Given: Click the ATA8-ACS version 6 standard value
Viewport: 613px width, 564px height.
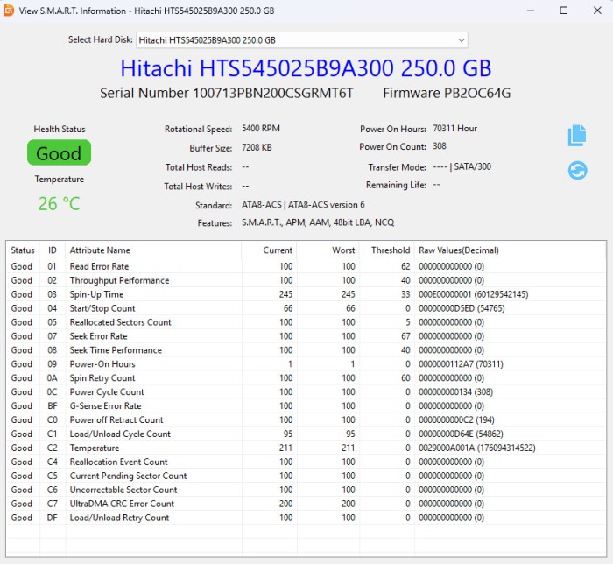Looking at the screenshot, I should point(303,205).
